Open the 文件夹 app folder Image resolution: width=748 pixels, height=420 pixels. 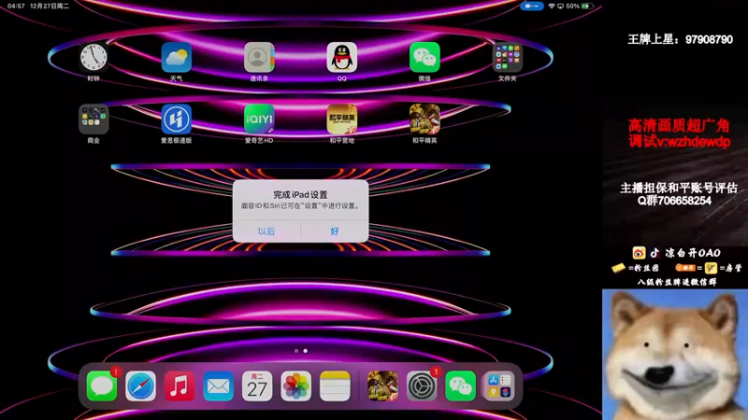[x=507, y=57]
